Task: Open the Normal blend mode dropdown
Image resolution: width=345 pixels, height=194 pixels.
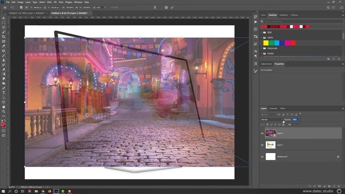Action: tap(271, 120)
